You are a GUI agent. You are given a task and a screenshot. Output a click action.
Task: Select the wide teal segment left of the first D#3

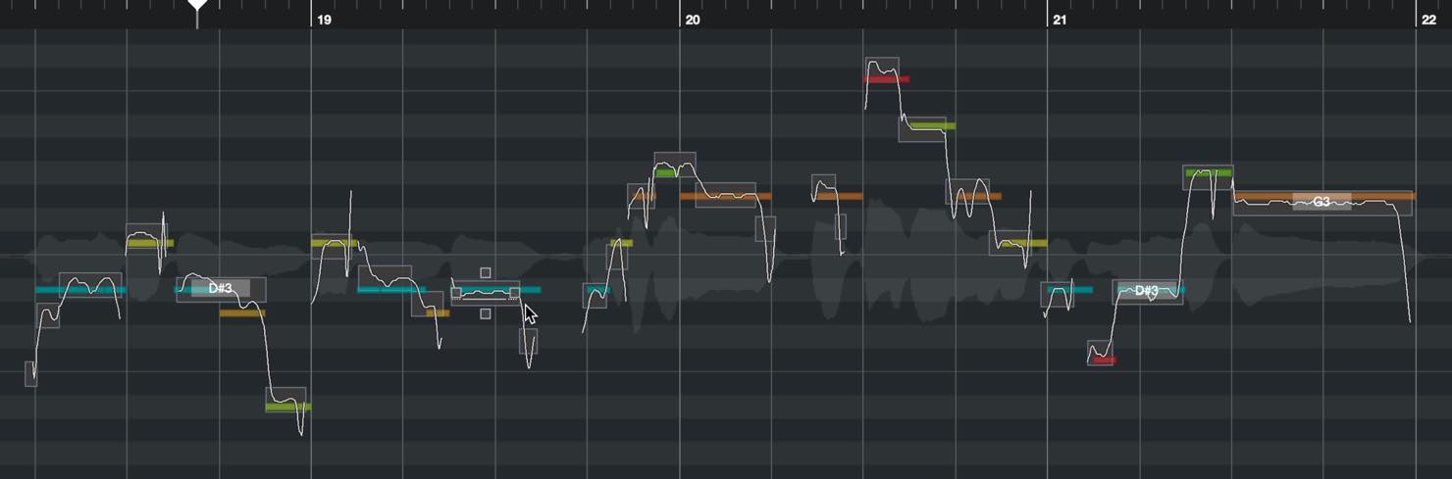tap(90, 285)
